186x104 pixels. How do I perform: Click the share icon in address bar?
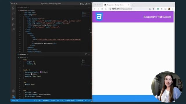[x=150, y=9]
